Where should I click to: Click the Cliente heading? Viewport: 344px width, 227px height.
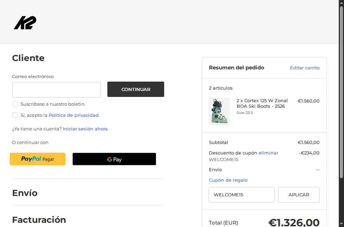(x=28, y=58)
